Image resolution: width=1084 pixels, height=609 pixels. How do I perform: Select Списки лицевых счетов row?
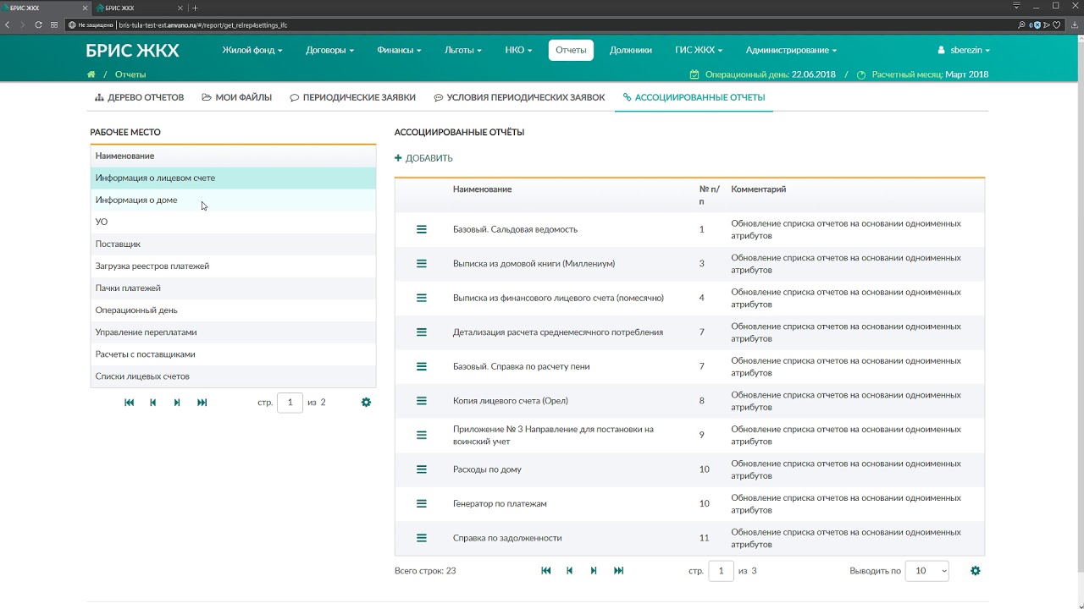click(x=233, y=376)
